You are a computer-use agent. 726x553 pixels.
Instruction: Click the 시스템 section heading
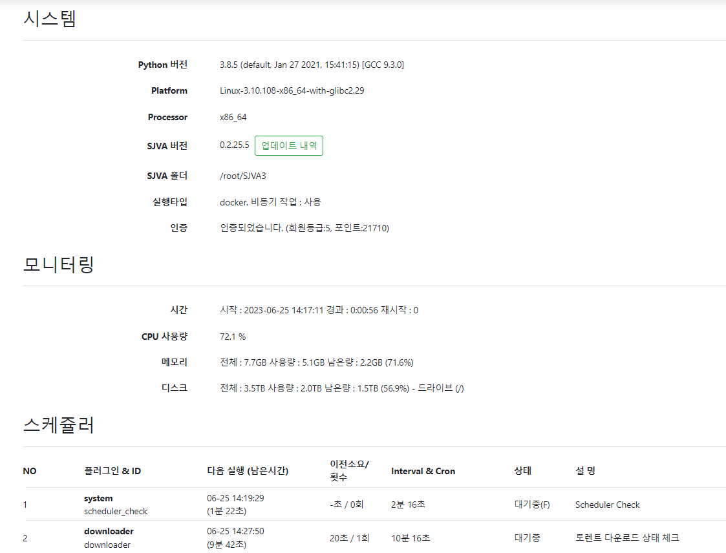coord(50,19)
